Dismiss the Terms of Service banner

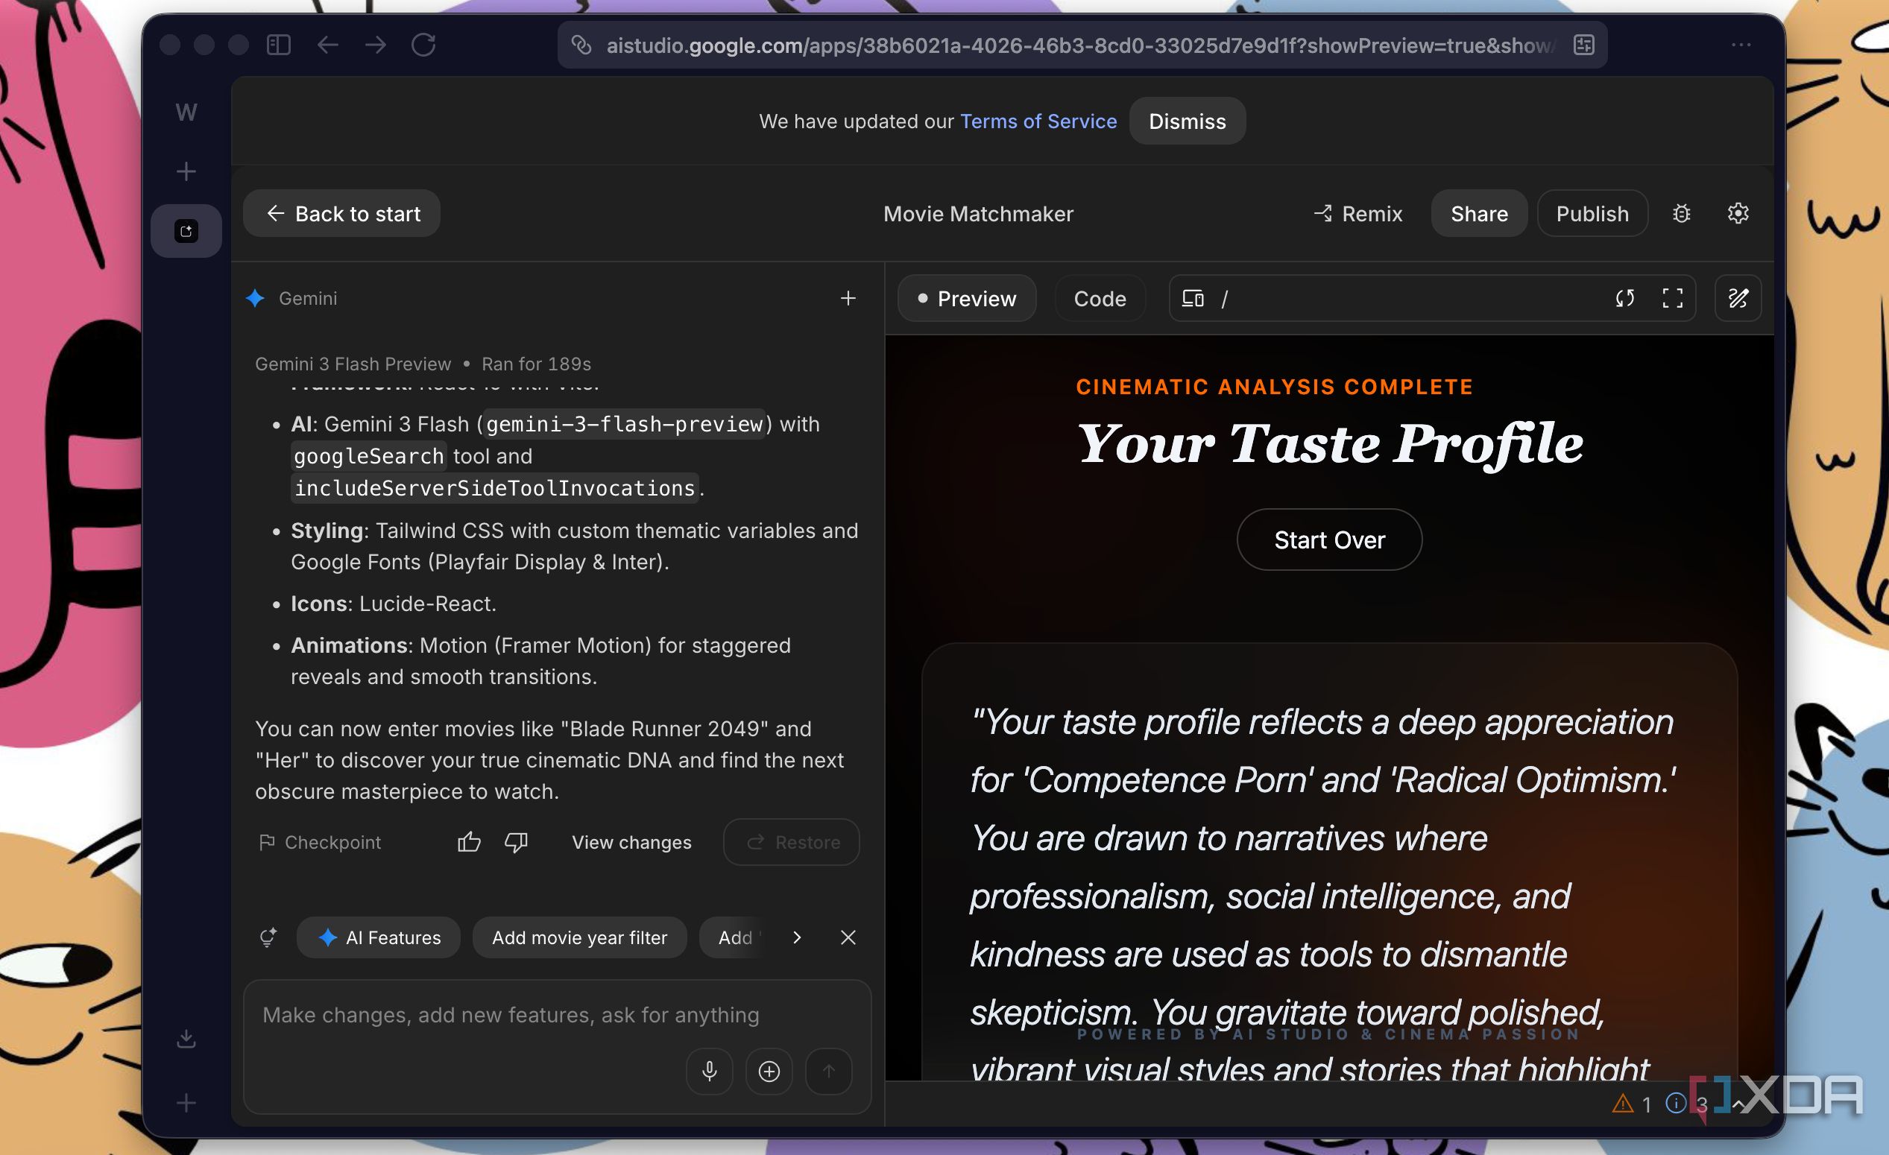(1187, 121)
